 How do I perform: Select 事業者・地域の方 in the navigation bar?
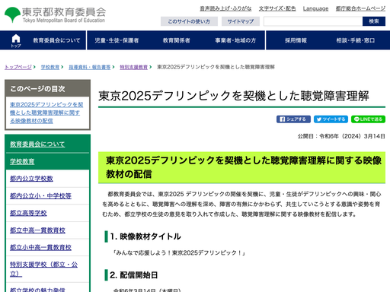(235, 40)
